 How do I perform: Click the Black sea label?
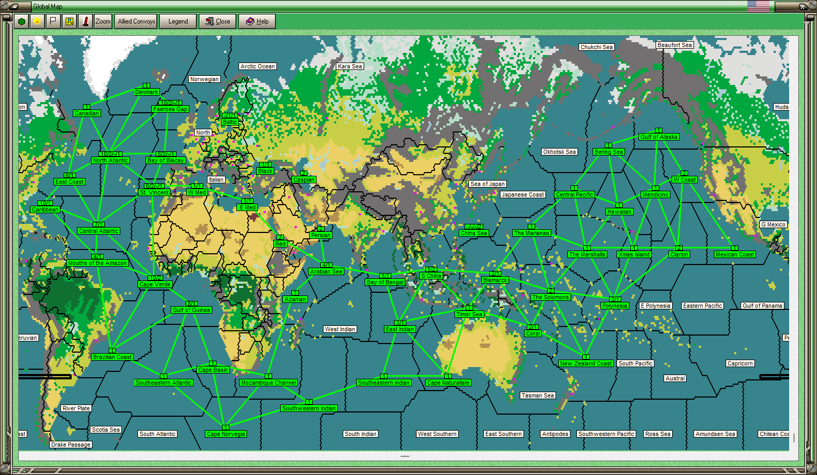(x=265, y=171)
